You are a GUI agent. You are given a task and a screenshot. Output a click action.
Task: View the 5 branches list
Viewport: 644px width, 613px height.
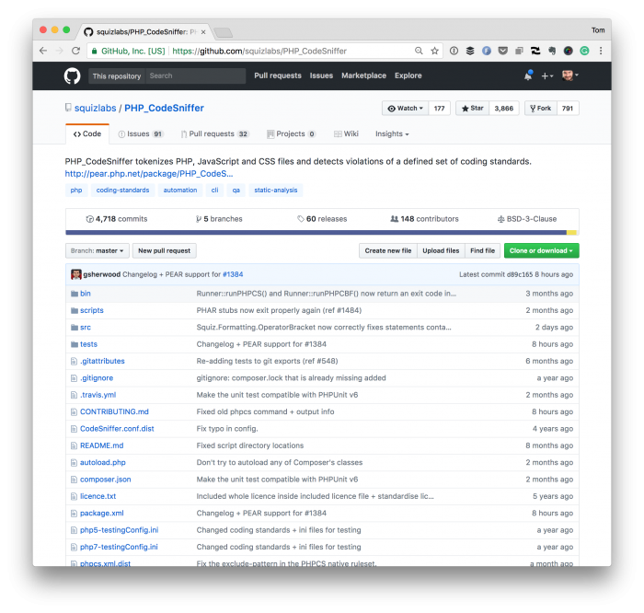(x=219, y=219)
